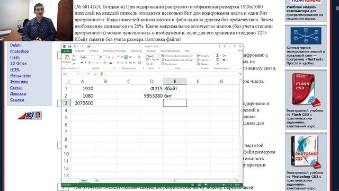Open the Name Box dropdown arrow
Image resolution: width=339 pixels, height=191 pixels.
(78, 74)
